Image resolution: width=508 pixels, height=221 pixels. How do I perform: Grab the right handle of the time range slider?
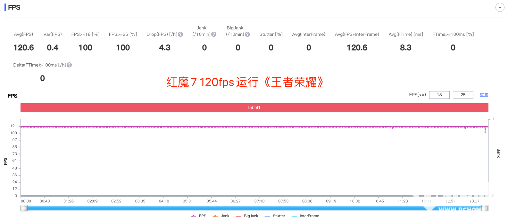tap(485, 208)
